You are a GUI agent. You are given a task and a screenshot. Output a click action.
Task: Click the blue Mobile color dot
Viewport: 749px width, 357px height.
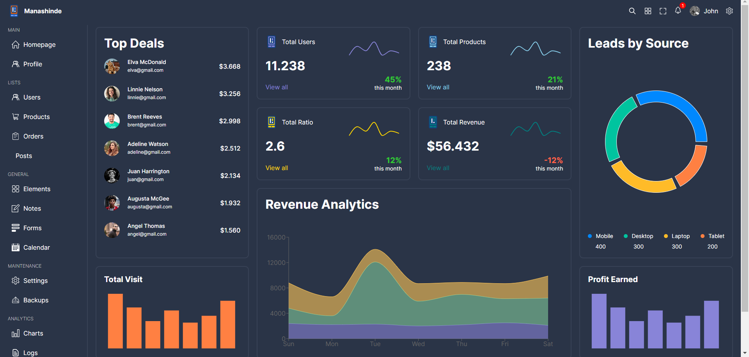click(x=589, y=236)
